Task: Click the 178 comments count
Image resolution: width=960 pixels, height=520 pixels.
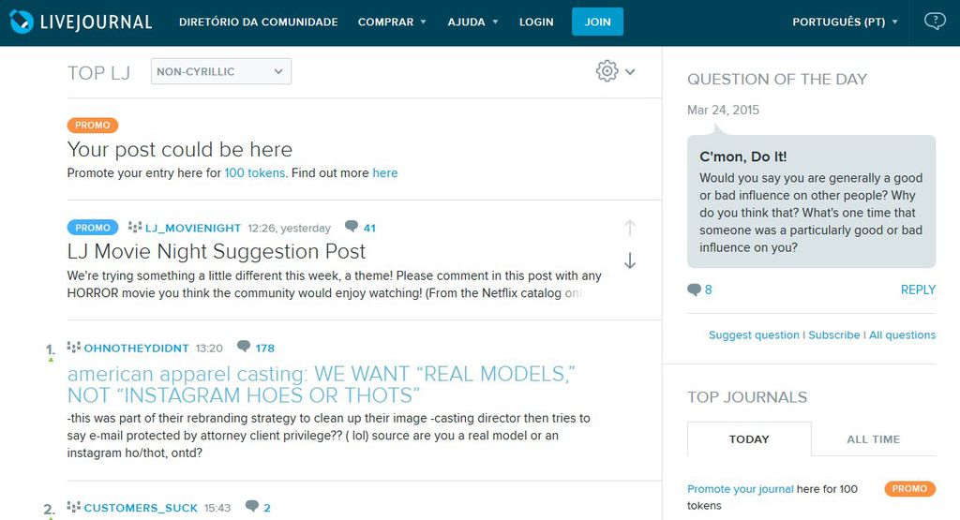Action: [x=265, y=349]
